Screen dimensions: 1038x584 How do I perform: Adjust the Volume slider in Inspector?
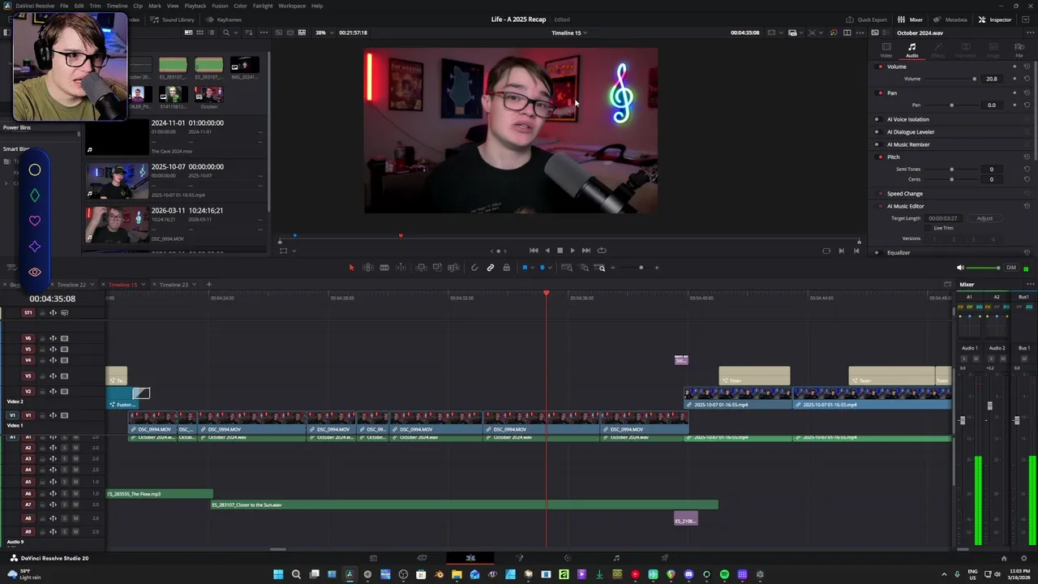952,79
